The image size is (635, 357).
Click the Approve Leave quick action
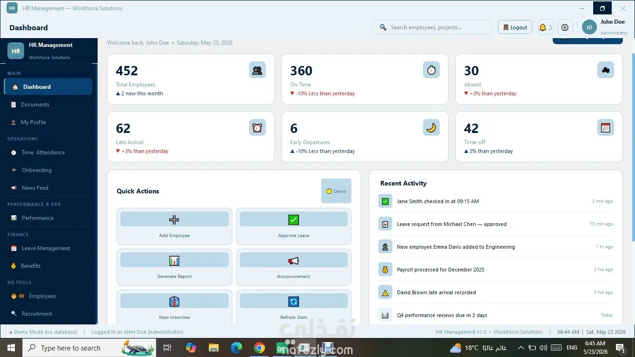point(294,226)
